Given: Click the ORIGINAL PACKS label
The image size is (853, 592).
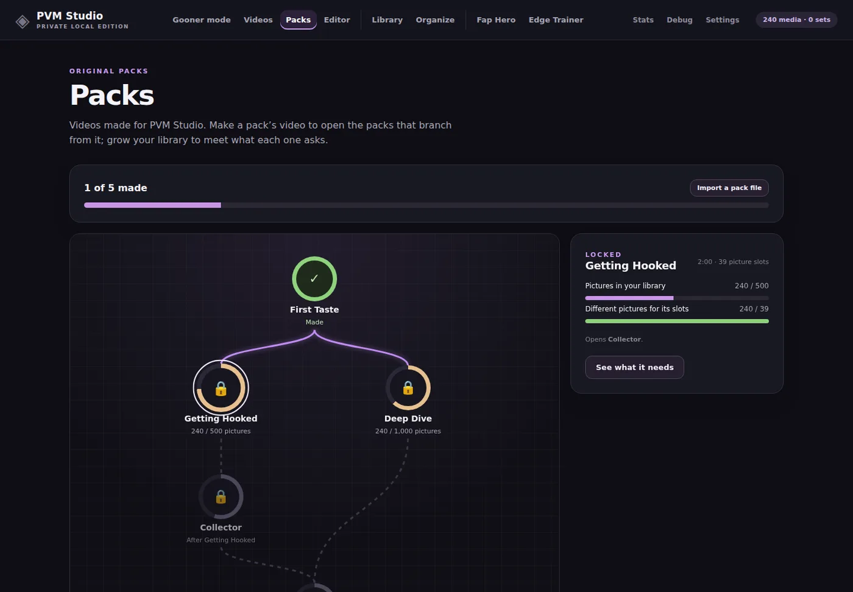Looking at the screenshot, I should pos(109,71).
